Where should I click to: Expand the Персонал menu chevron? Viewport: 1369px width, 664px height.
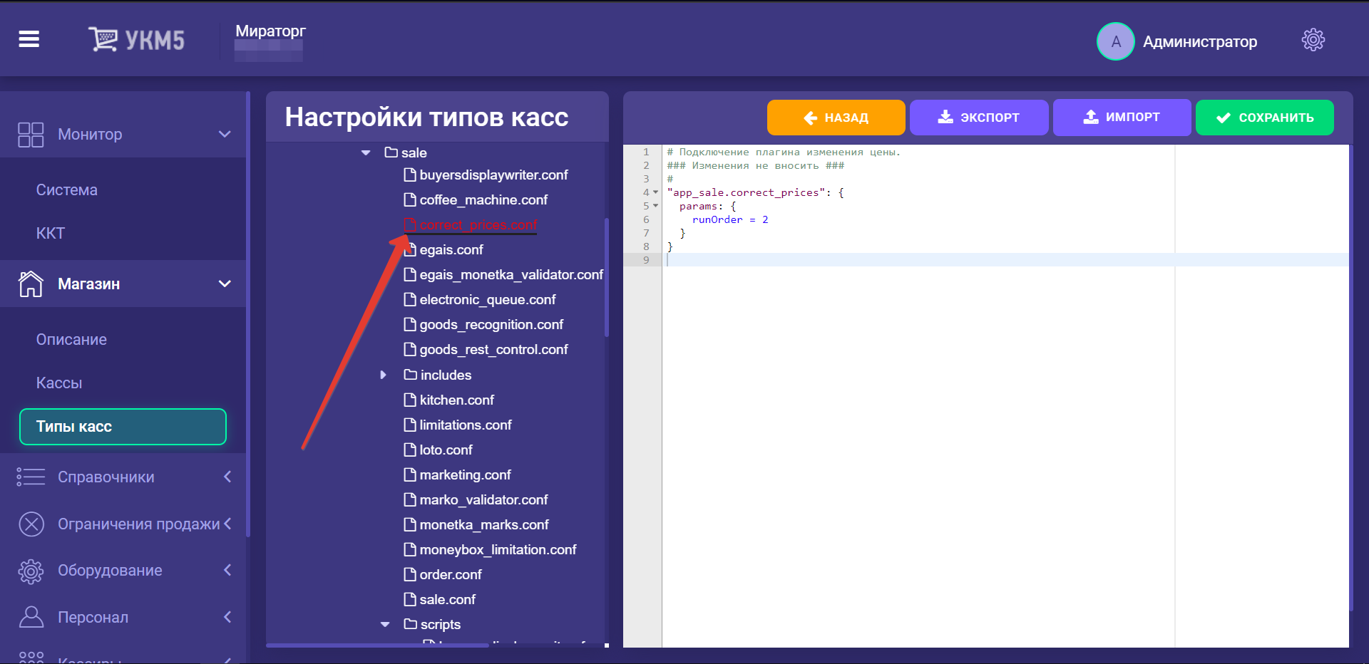point(227,617)
